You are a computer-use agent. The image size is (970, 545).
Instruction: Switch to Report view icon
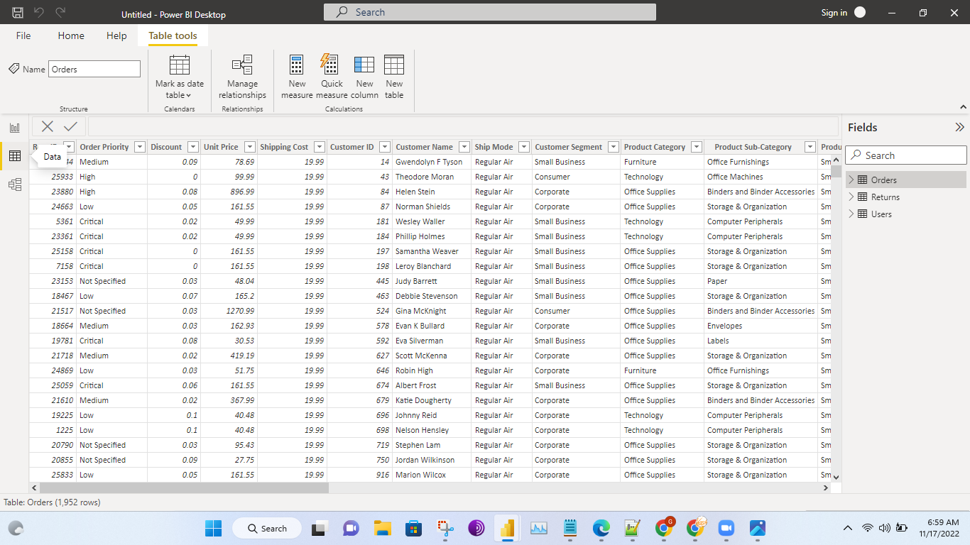pos(15,128)
